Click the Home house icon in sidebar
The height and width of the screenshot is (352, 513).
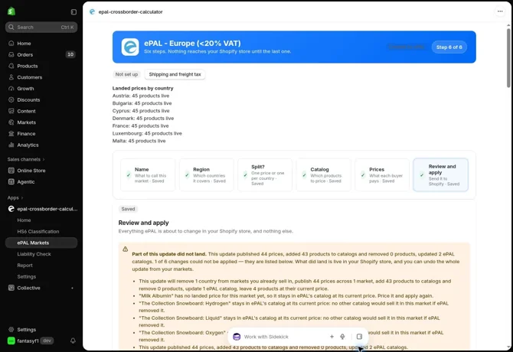[11, 43]
